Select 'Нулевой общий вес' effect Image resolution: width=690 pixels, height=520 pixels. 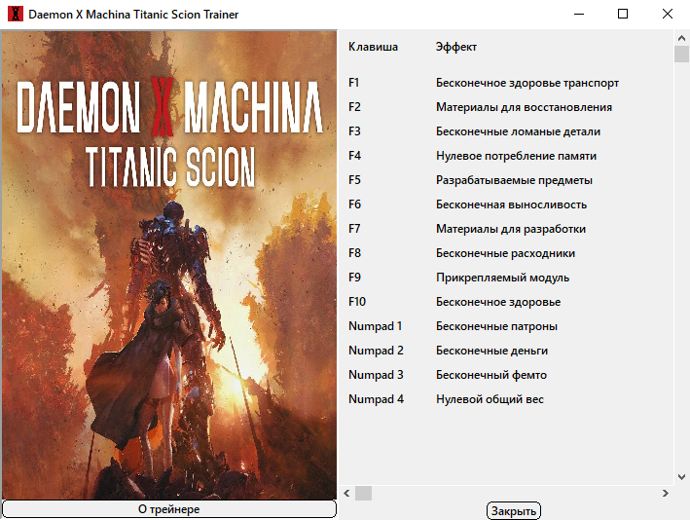point(490,399)
